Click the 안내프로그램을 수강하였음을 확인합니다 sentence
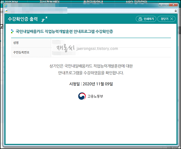 point(91,73)
